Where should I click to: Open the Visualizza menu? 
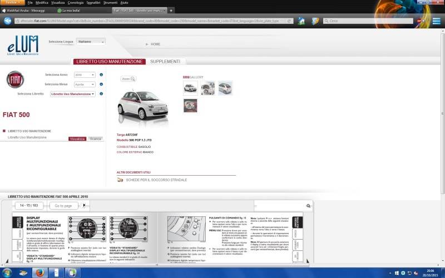(58, 3)
